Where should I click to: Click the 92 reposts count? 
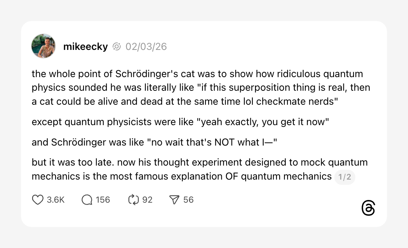click(x=147, y=200)
